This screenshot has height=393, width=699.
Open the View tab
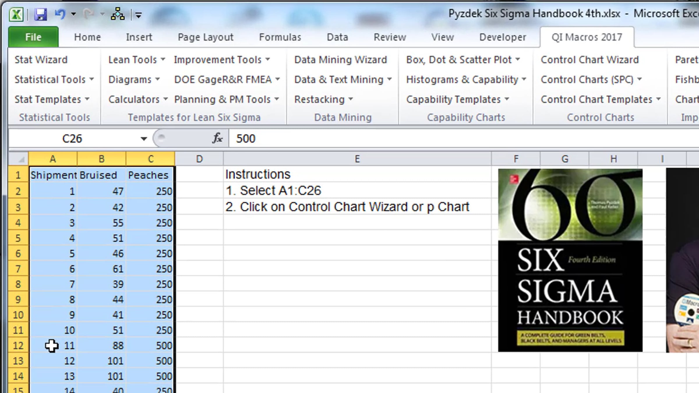(442, 37)
